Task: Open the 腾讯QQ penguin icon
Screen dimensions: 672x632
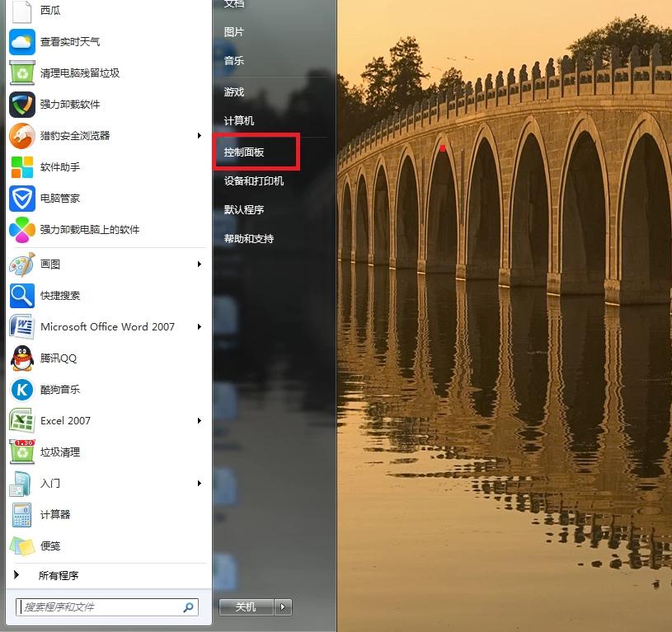Action: [x=21, y=358]
